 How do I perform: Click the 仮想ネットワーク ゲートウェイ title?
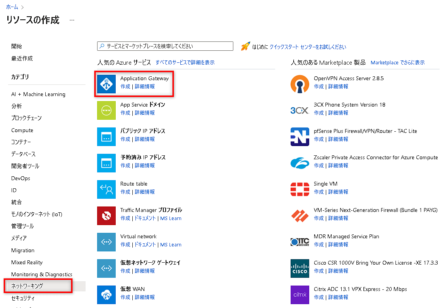tap(151, 263)
